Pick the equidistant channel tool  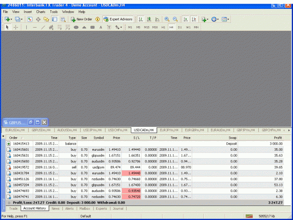click(51, 27)
